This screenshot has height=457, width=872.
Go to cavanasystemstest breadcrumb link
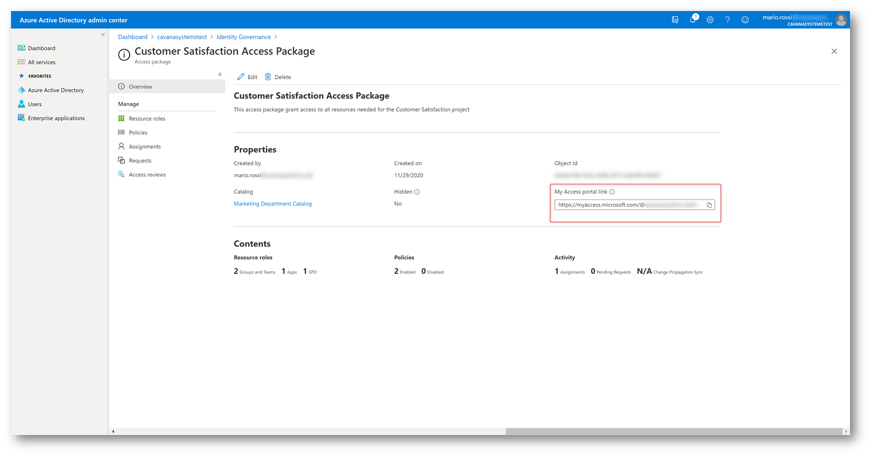point(182,37)
